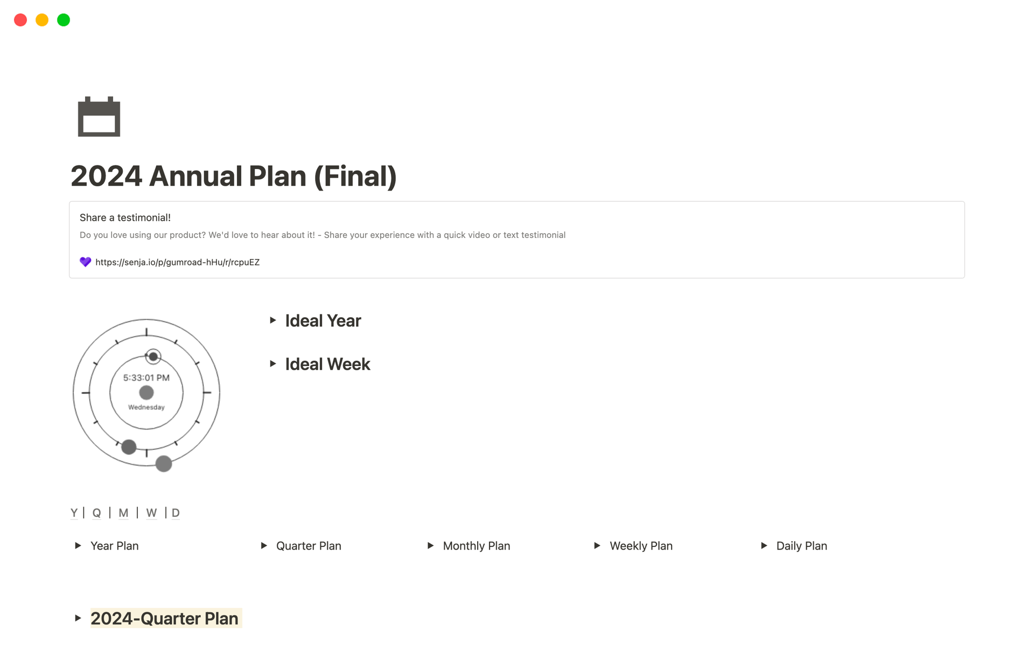Click the Q quarter navigation icon
1034x646 pixels.
coord(95,512)
